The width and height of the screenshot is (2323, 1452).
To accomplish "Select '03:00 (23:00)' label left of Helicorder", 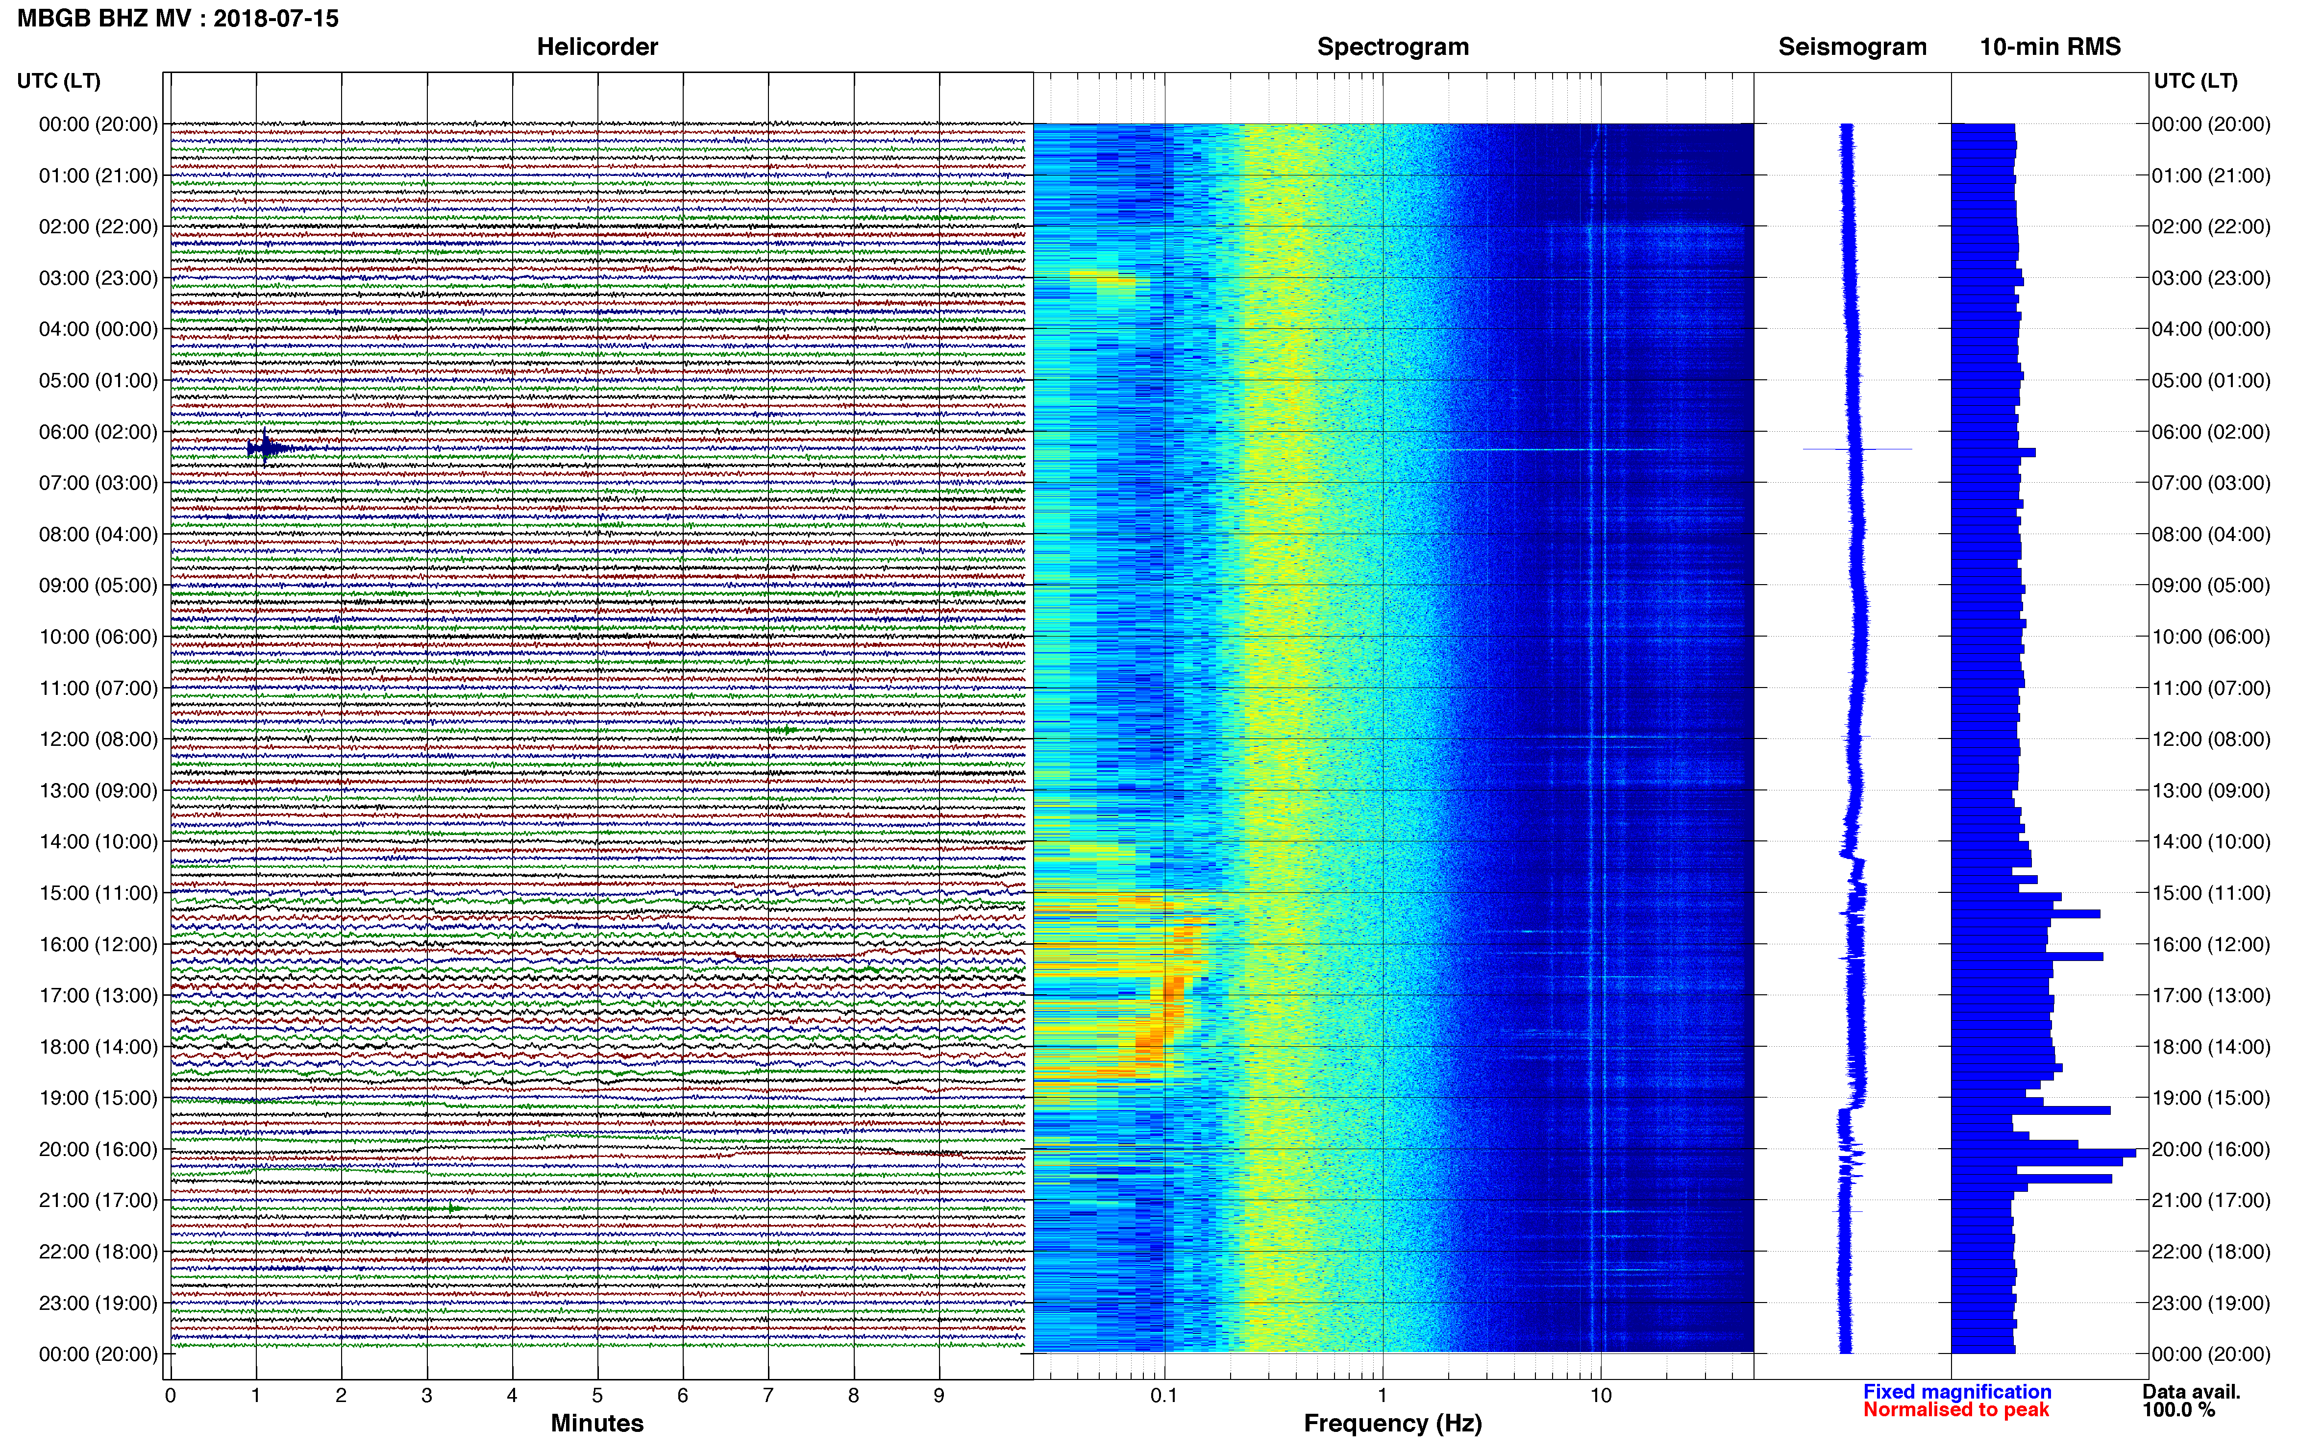I will pyautogui.click(x=98, y=278).
